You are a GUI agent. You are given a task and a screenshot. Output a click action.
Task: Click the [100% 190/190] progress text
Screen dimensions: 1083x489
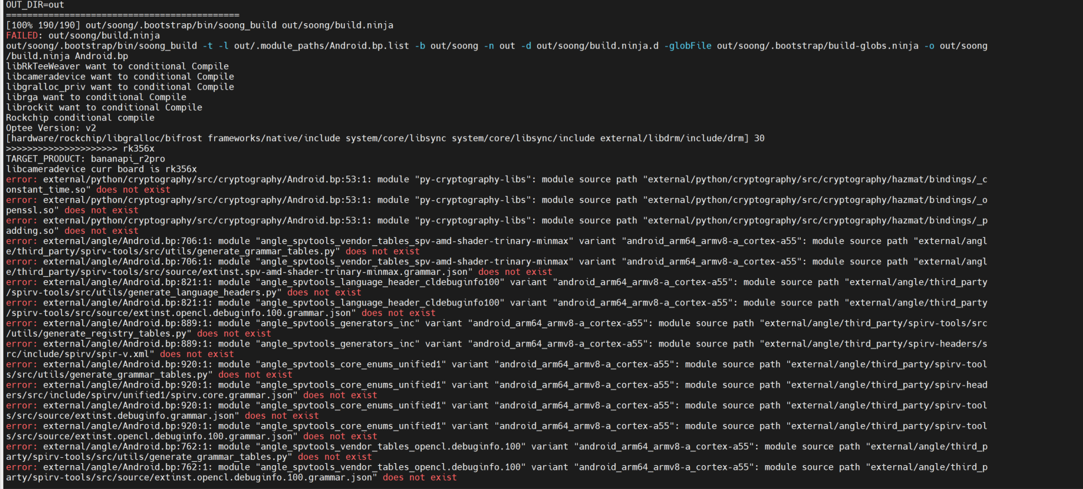[x=43, y=25]
